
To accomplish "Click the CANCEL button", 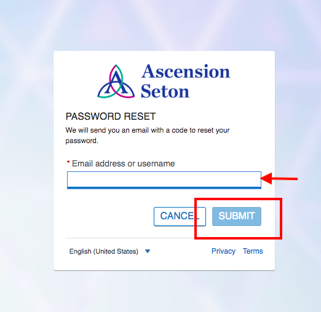I will tap(180, 216).
